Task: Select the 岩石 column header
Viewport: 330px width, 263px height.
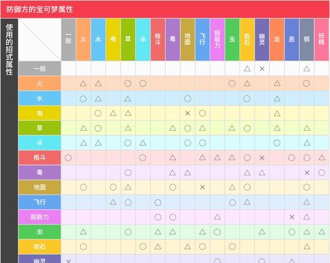Action: pyautogui.click(x=247, y=39)
